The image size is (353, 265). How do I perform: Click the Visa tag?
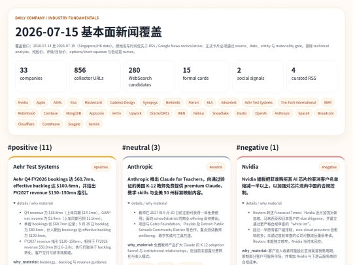point(73,103)
